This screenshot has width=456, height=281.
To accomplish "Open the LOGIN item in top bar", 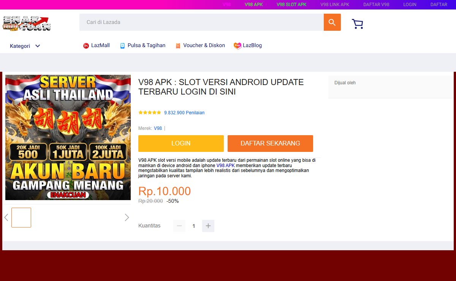I will click(x=410, y=5).
